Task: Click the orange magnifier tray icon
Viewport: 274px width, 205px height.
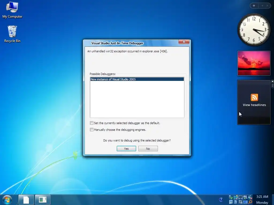Action: 250,202
